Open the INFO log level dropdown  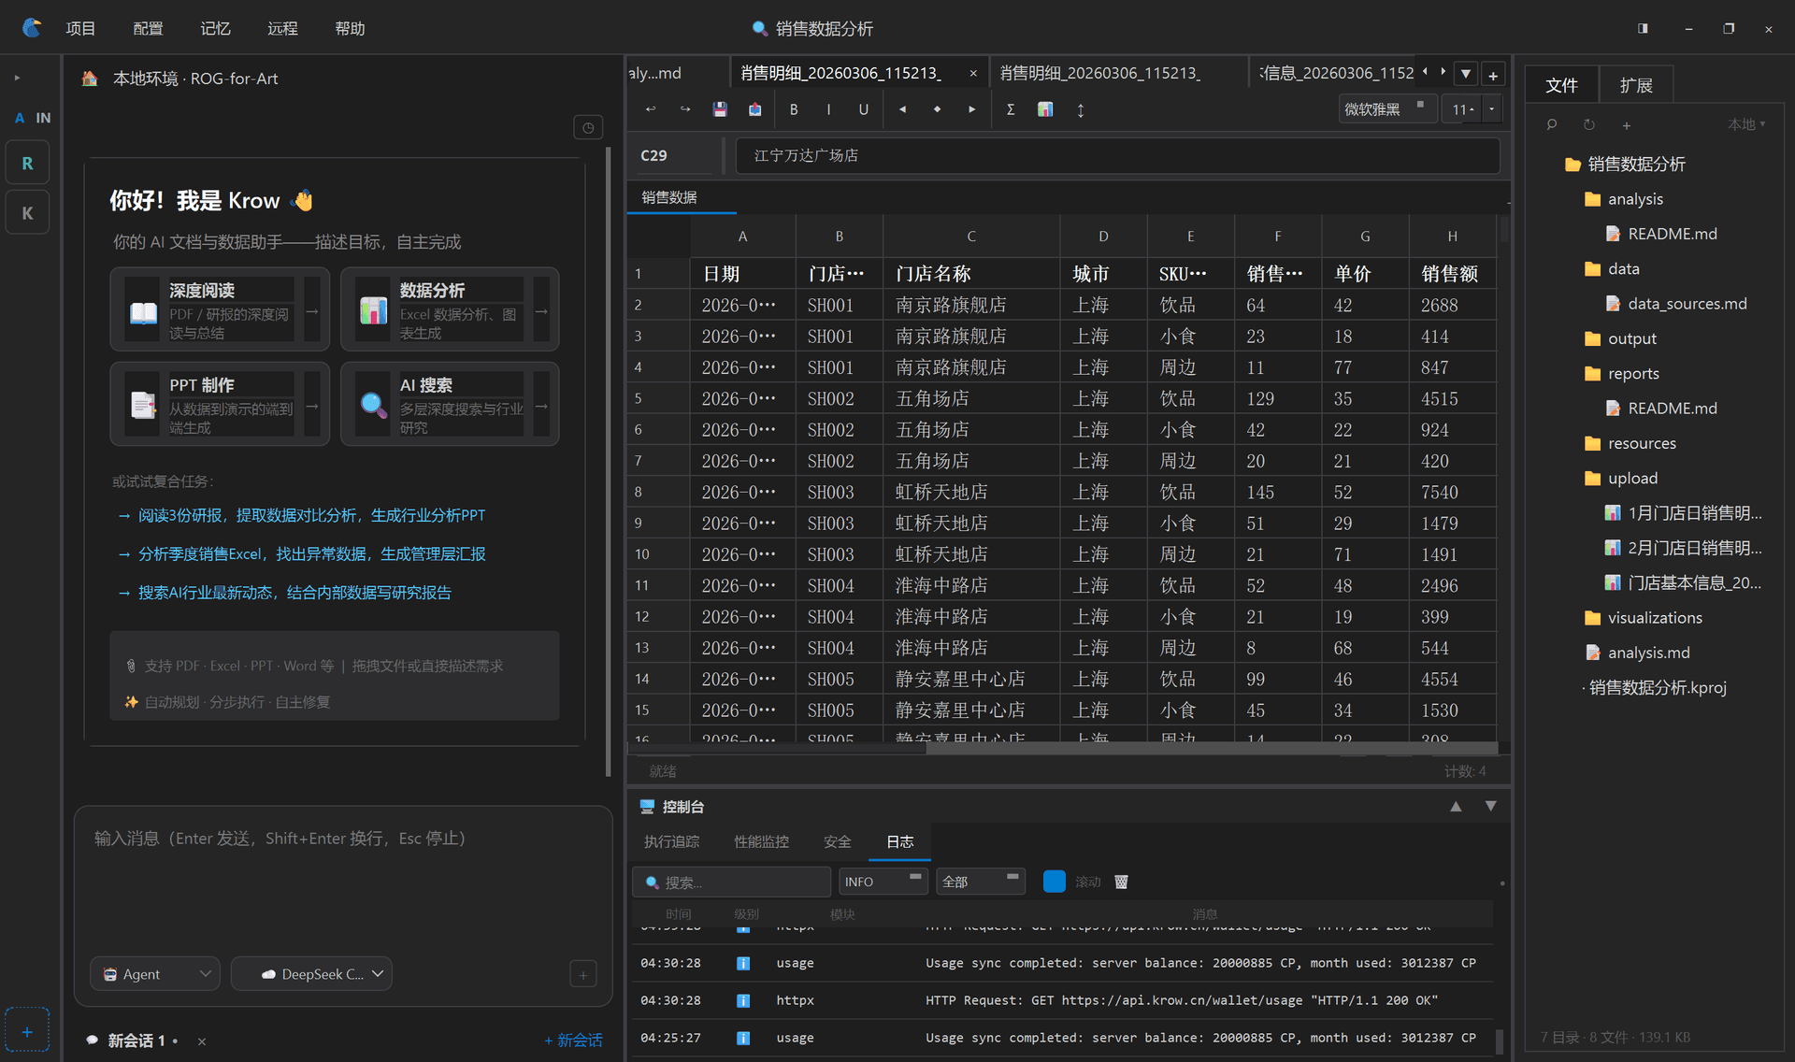pyautogui.click(x=883, y=882)
